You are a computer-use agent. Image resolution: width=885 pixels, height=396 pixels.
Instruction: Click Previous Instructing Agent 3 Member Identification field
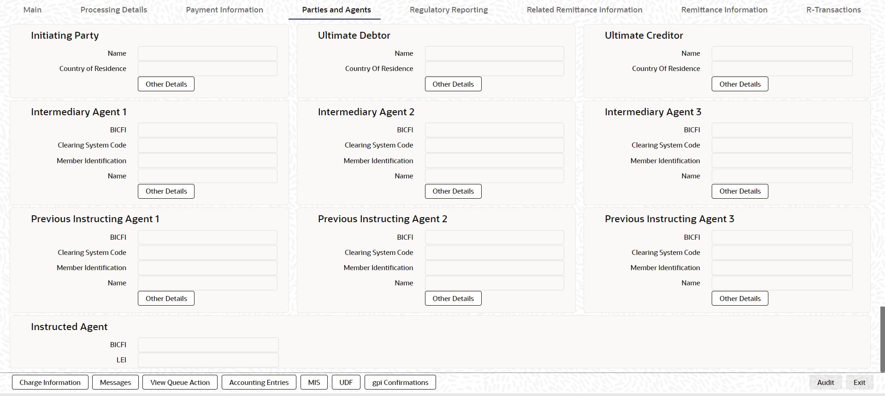tap(782, 268)
